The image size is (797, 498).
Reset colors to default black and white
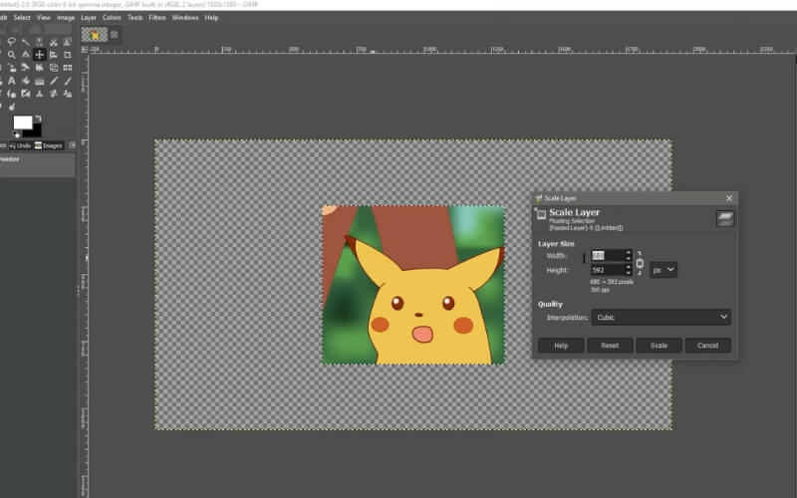(16, 135)
